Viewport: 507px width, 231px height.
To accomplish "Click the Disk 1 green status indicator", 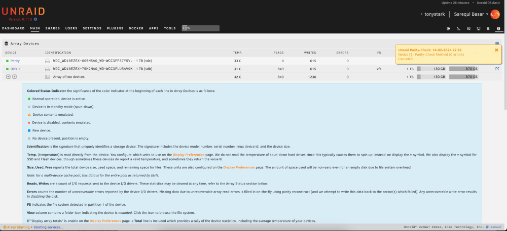I will tap(7, 69).
